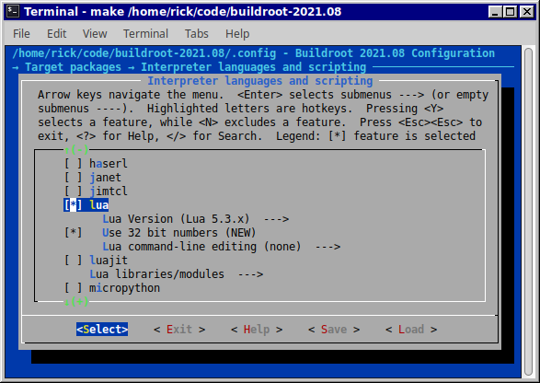Click the janet label text
This screenshot has height=383, width=540.
coord(106,177)
